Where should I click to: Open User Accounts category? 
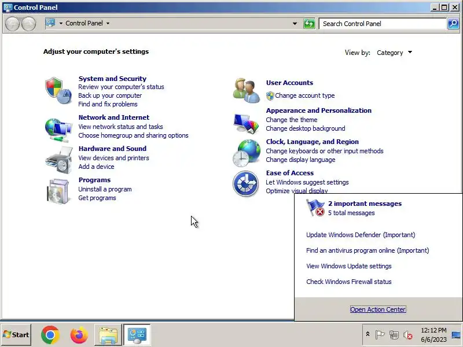click(x=289, y=83)
